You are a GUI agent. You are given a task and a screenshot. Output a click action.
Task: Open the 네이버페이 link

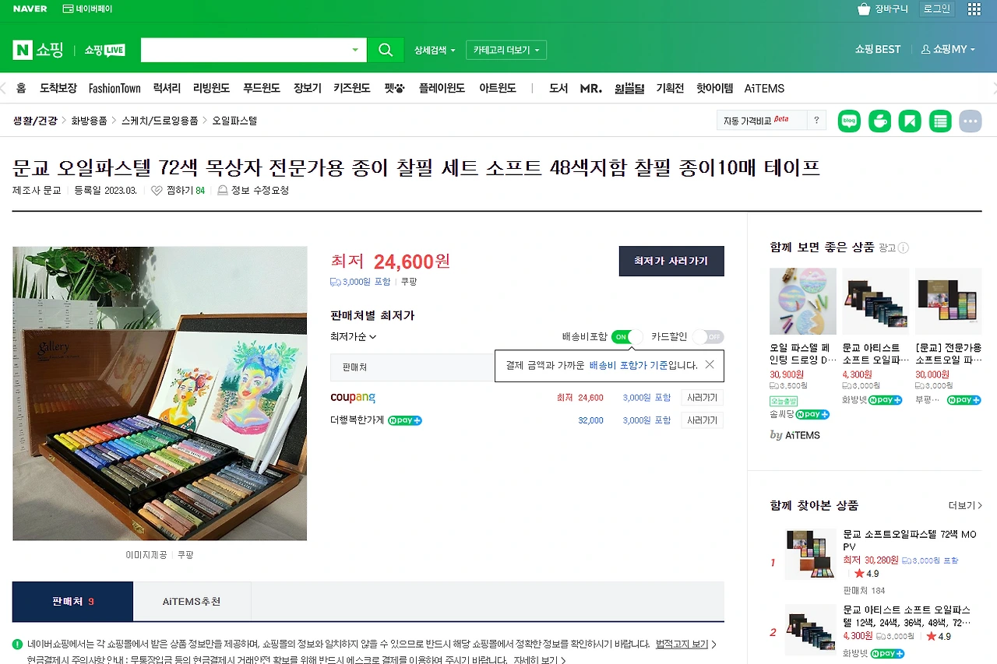click(87, 9)
